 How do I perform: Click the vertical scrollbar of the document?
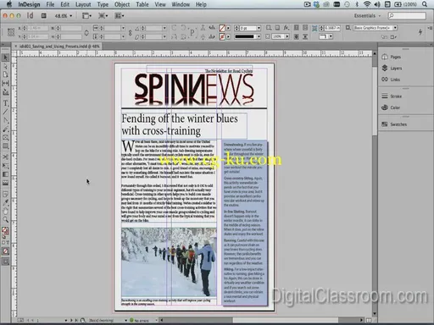coord(375,184)
